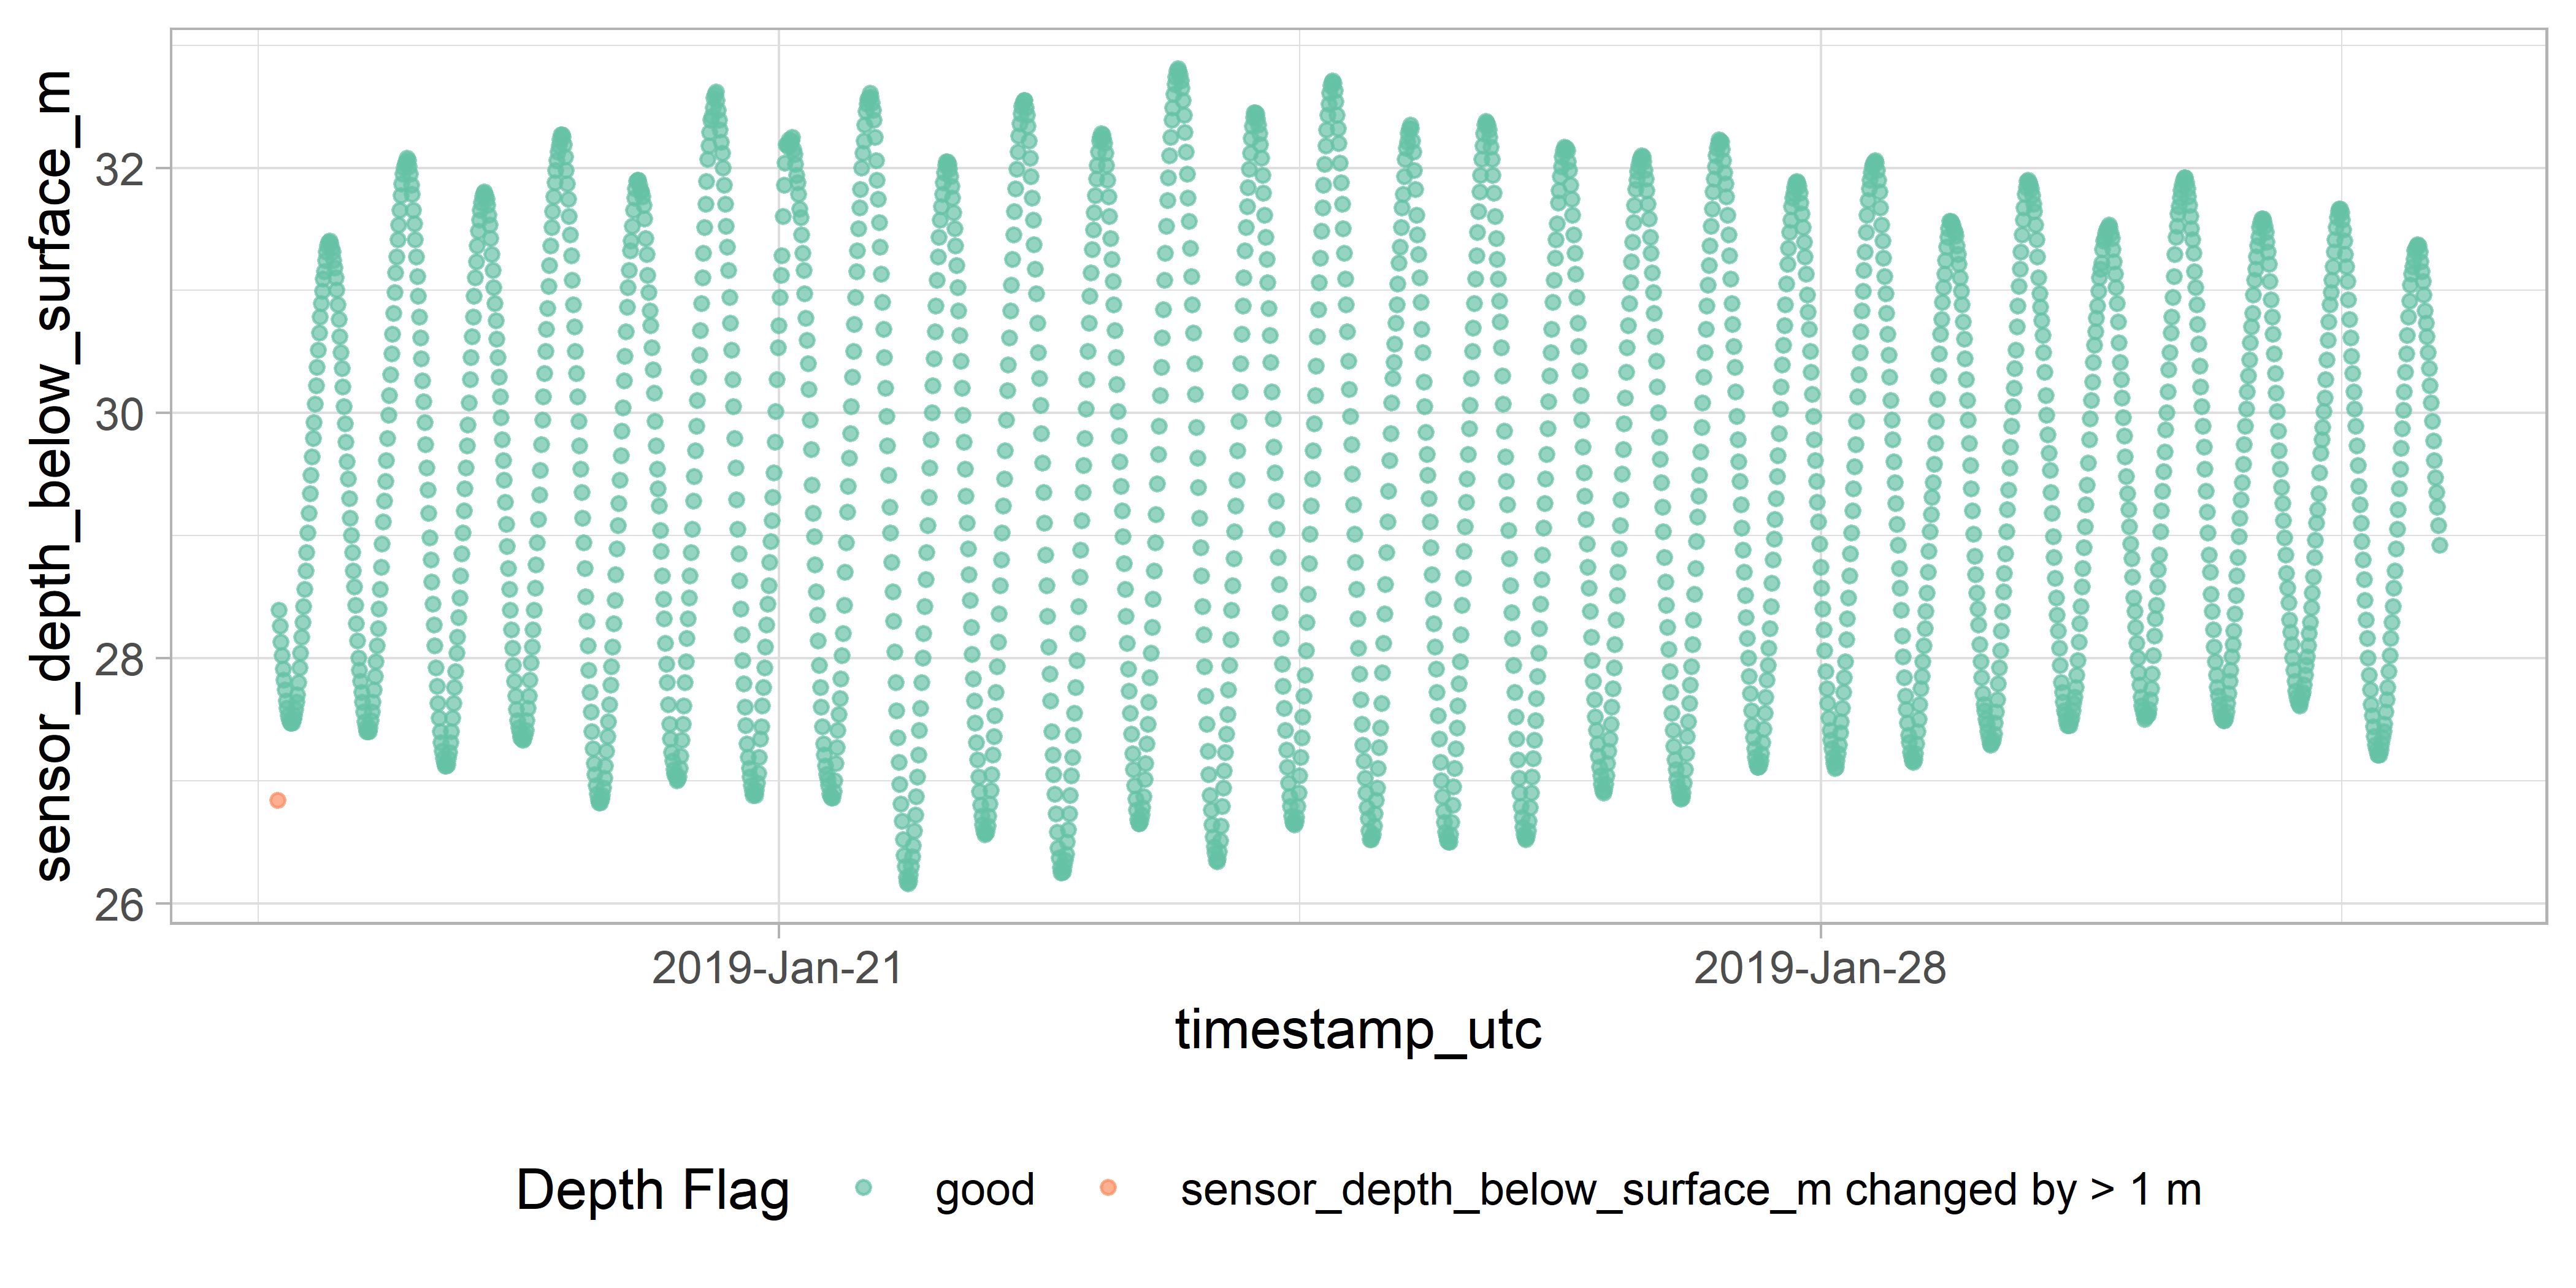
Task: Select the last green point at series end
Action: pyautogui.click(x=2440, y=545)
